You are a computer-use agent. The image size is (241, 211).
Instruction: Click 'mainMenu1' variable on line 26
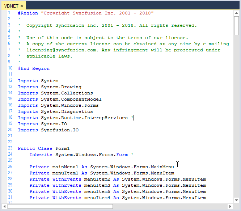coord(65,167)
